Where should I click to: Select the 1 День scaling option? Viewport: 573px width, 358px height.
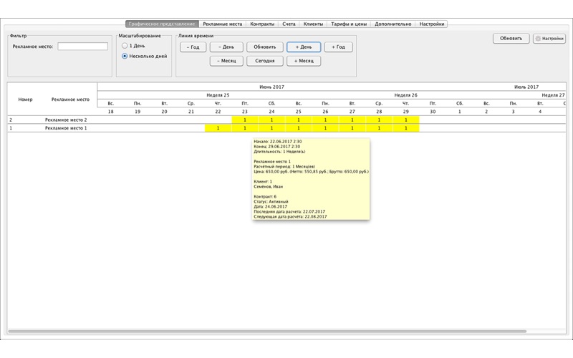(133, 46)
